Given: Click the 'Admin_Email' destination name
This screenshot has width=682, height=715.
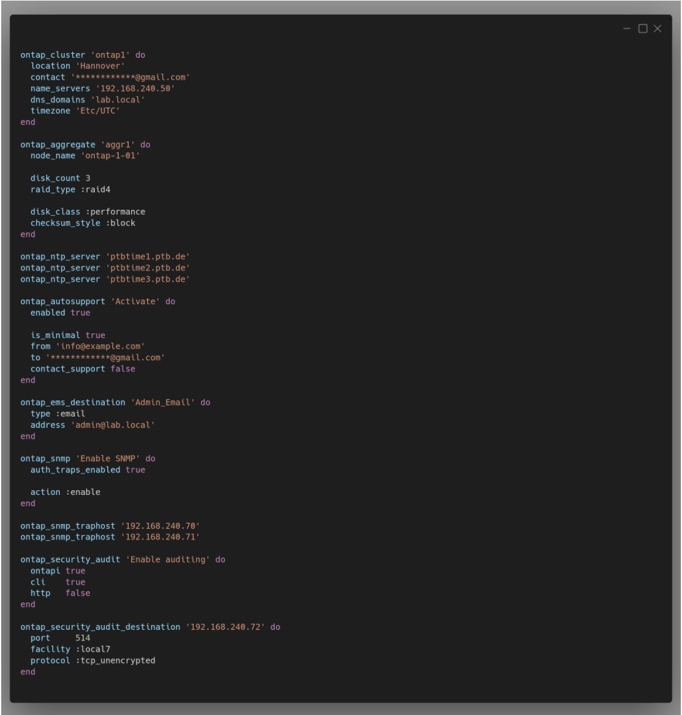Looking at the screenshot, I should tap(163, 403).
